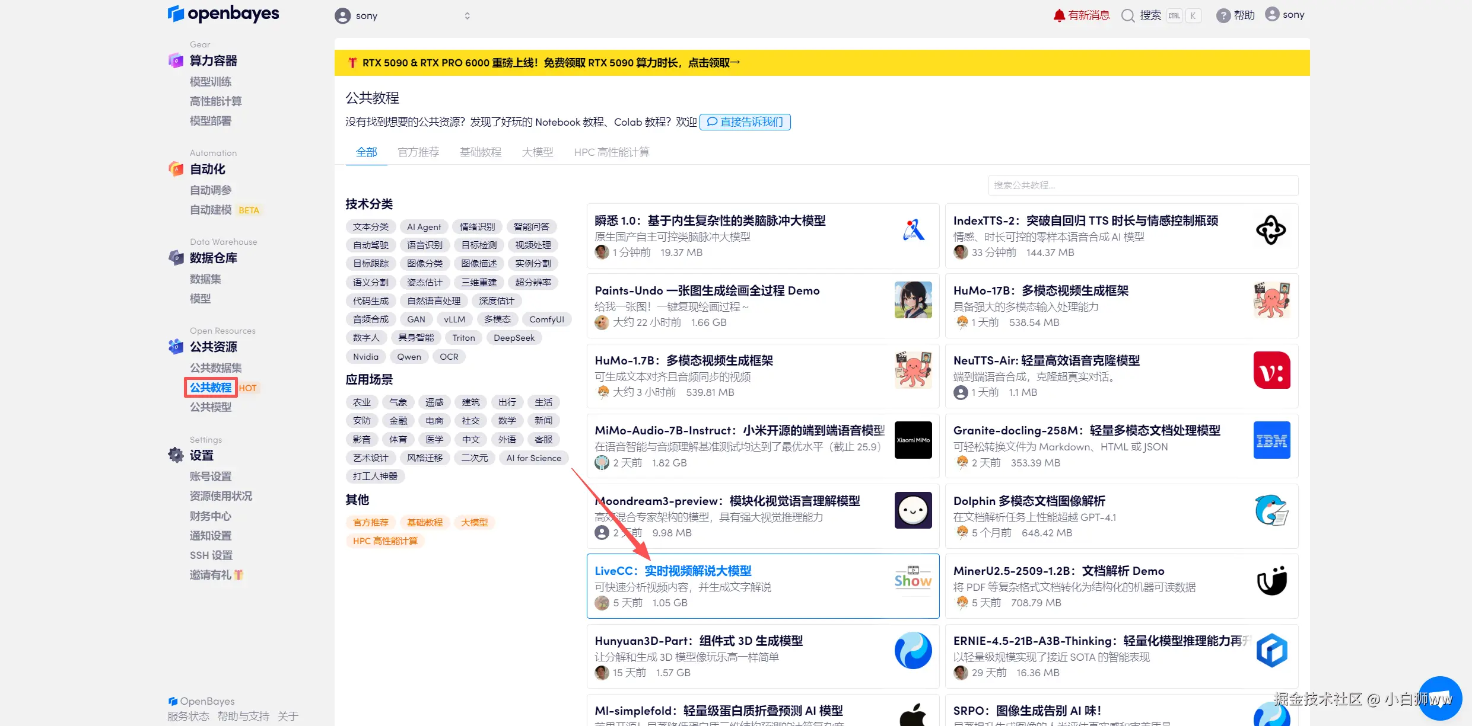Image resolution: width=1472 pixels, height=726 pixels.
Task: Switch to the 官方推荐 tab
Action: 418,152
